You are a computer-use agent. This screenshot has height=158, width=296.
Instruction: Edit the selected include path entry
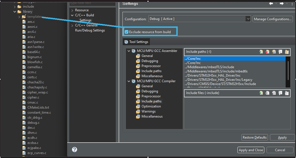[x=274, y=52]
